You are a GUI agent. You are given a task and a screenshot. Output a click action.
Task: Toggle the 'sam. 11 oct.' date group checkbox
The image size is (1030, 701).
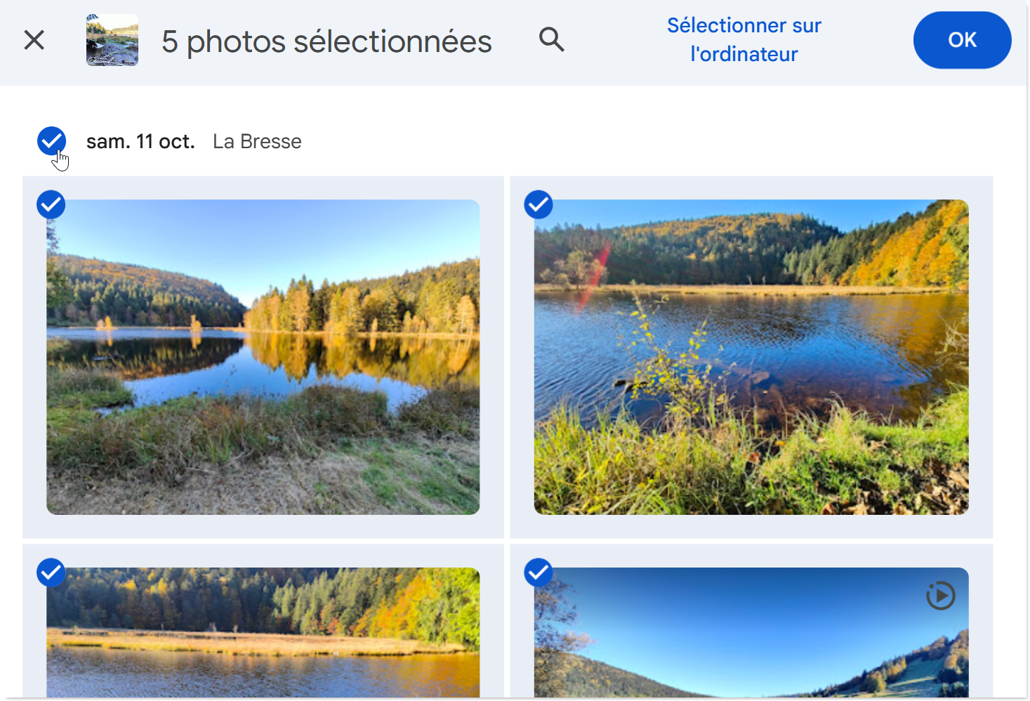(51, 141)
